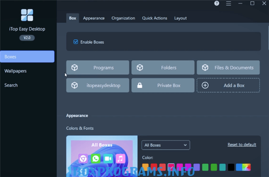This screenshot has height=177, width=269.
Task: Switch to the Box tab
Action: pyautogui.click(x=73, y=18)
